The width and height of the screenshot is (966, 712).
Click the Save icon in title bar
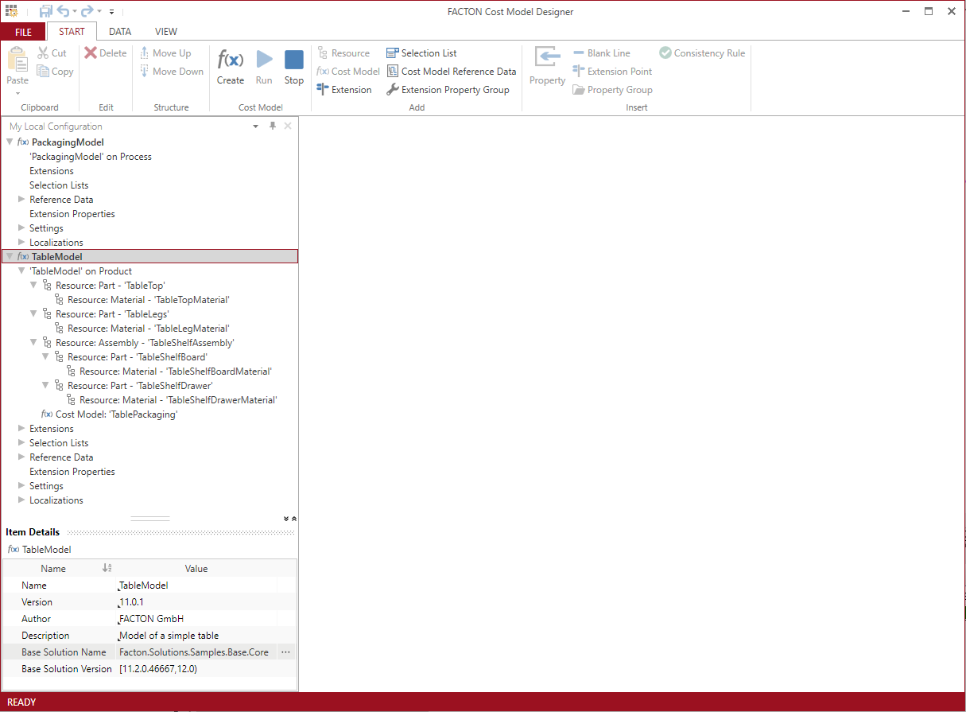click(x=46, y=11)
